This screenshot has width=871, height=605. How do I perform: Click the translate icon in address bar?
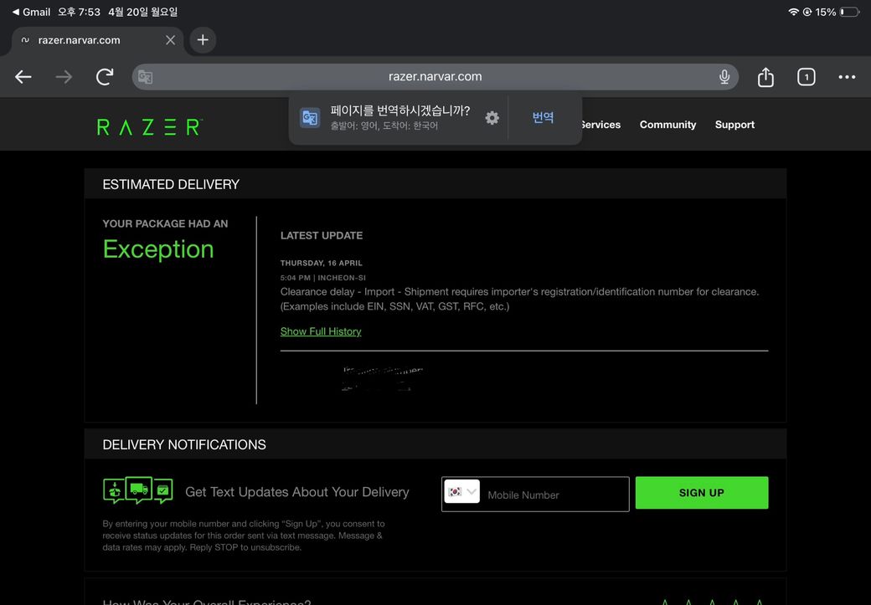click(146, 77)
